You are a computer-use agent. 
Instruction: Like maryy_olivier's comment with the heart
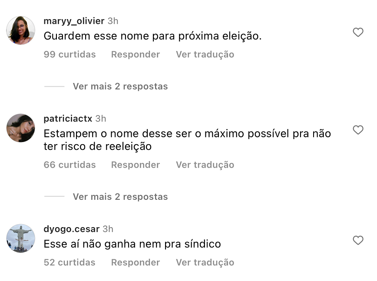tap(358, 33)
